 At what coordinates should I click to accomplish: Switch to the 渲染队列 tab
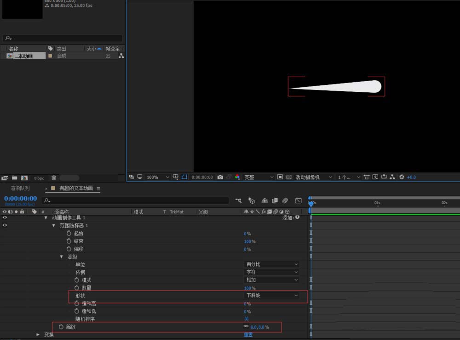coord(20,188)
